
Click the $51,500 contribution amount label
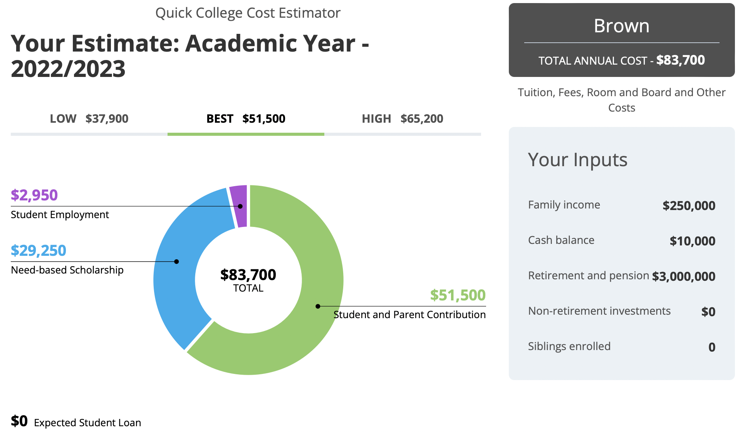coord(458,295)
